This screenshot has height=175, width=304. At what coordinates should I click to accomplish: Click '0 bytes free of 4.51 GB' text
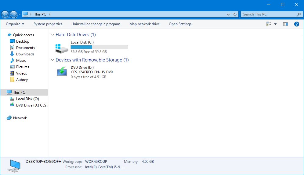coord(89,77)
